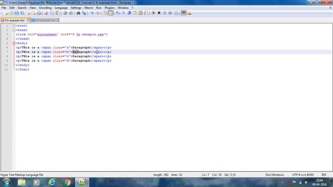
Task: Show the Document Map panel icon
Action: 140,13
